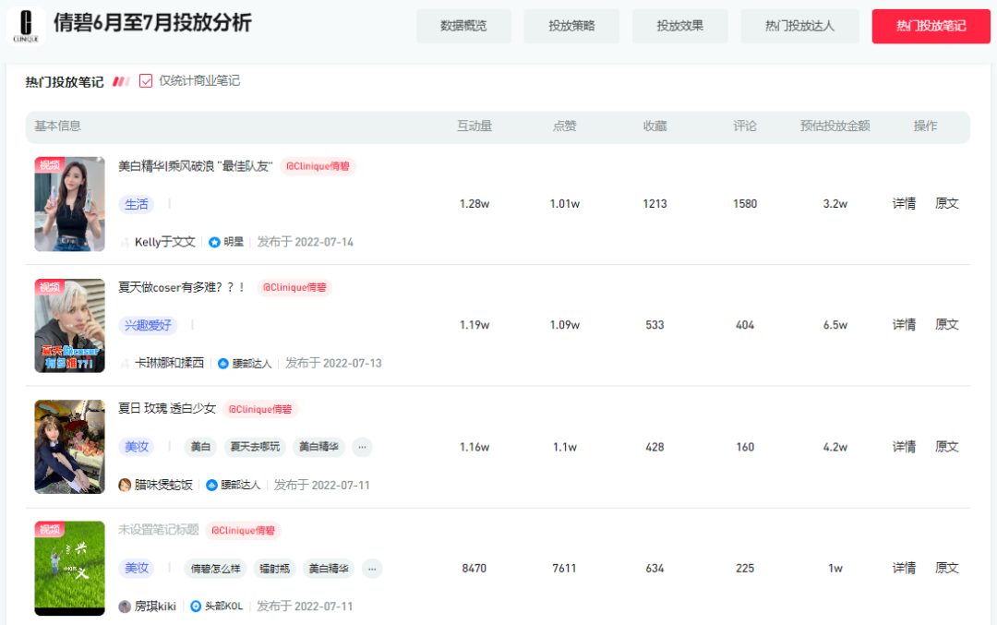
Task: Click the 发布于 2022-07-14 date
Action: tap(306, 242)
